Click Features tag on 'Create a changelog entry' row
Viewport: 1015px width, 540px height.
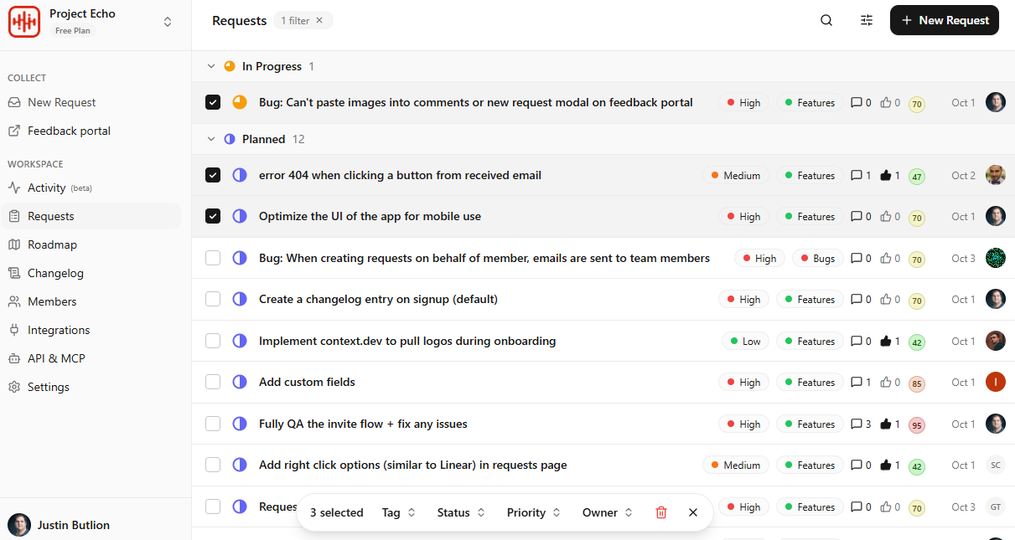(810, 299)
